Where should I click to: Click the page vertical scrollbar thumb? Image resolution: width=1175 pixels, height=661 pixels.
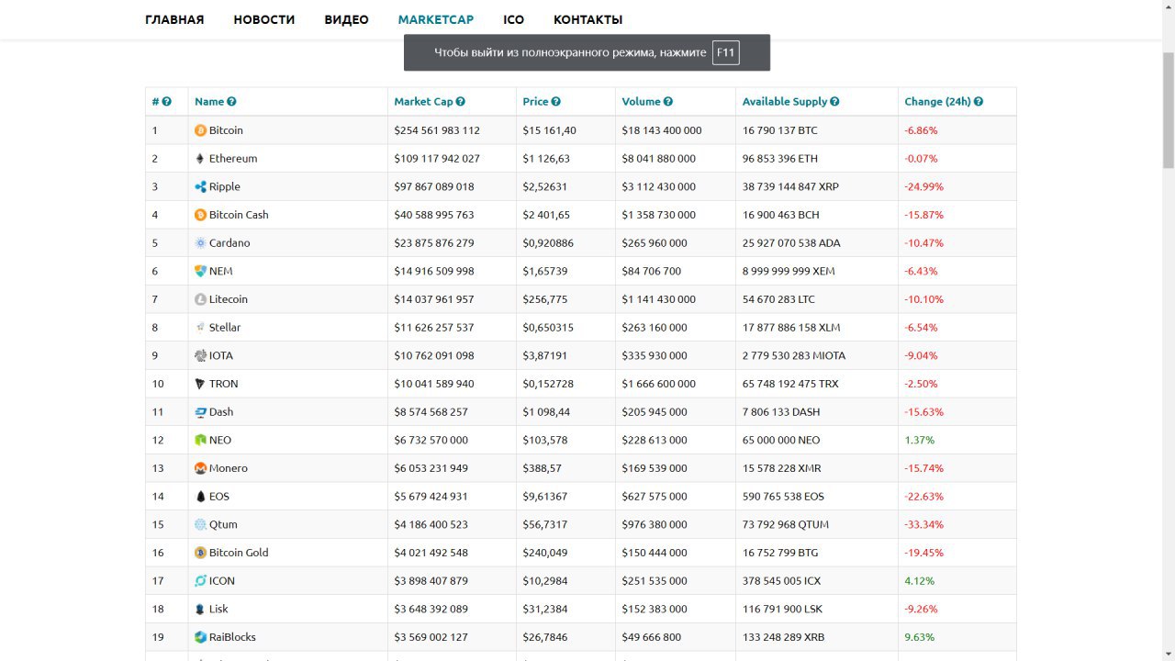point(1168,110)
